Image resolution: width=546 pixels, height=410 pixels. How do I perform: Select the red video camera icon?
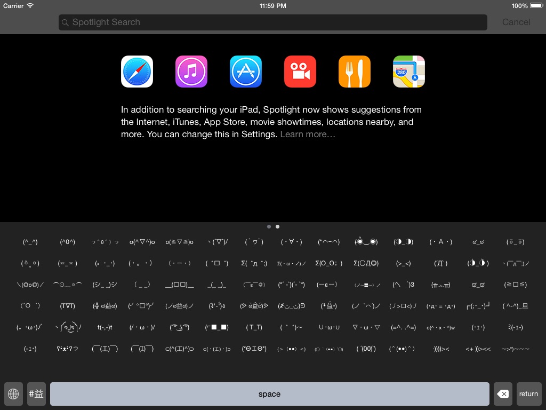(x=300, y=72)
